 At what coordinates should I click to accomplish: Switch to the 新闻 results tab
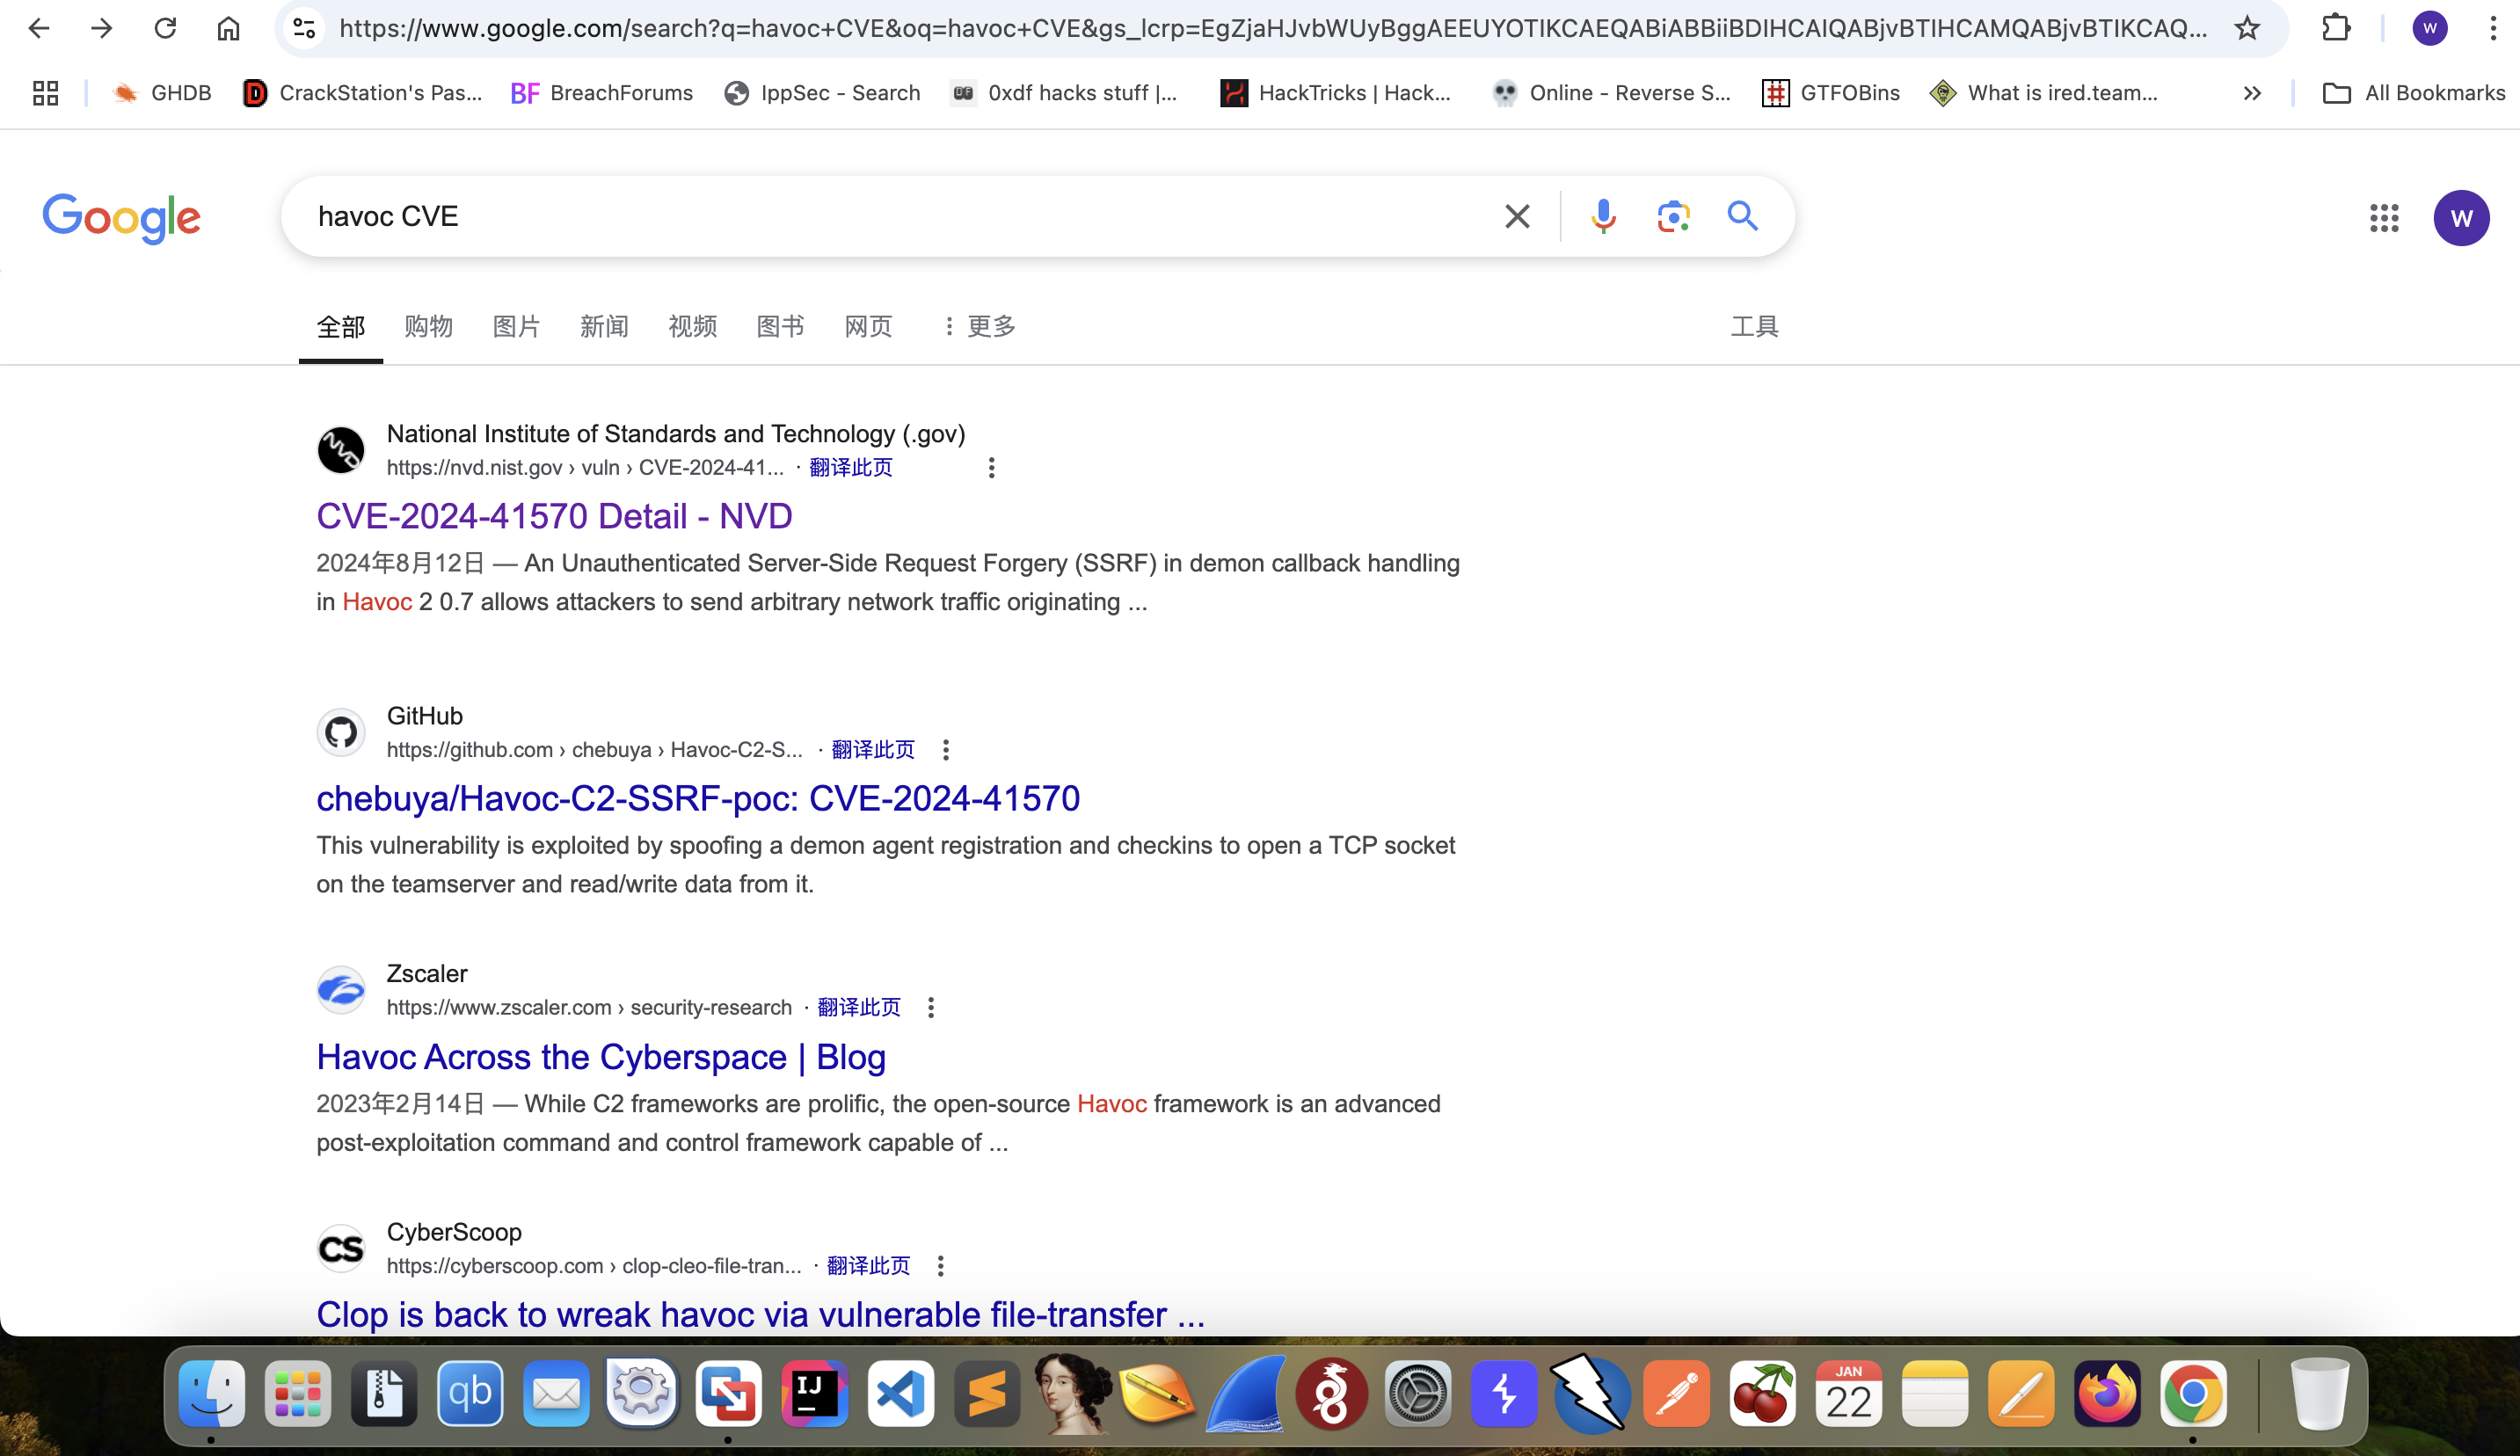coord(604,326)
